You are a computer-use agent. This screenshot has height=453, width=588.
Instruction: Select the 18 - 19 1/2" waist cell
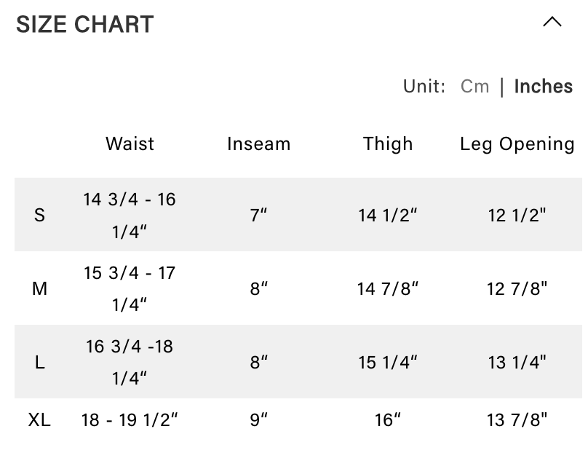[x=130, y=419]
